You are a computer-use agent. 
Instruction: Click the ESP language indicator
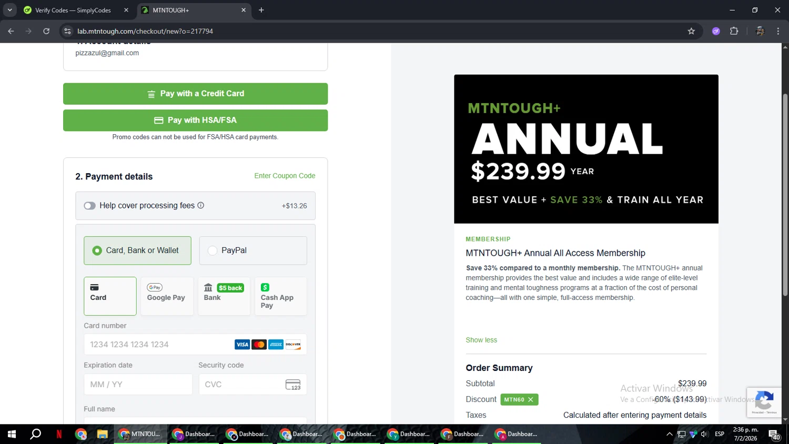(x=720, y=434)
